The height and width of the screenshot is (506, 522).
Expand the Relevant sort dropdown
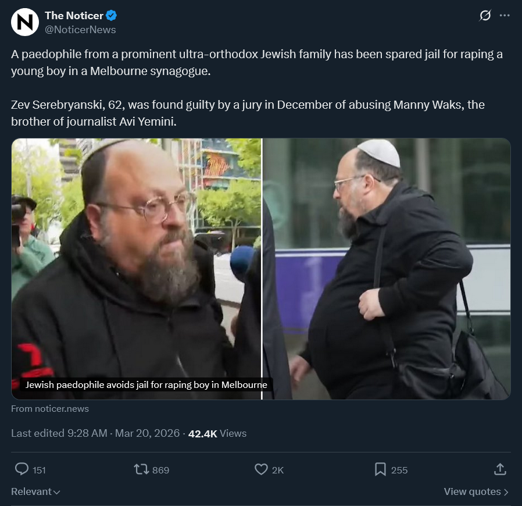pos(35,491)
